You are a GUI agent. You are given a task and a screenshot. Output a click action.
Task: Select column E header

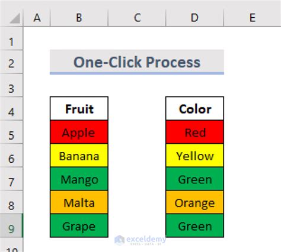(253, 18)
